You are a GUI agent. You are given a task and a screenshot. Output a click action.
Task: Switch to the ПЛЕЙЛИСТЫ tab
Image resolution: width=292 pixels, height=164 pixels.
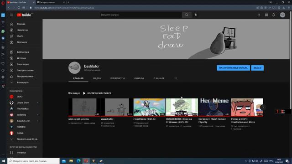(x=118, y=78)
